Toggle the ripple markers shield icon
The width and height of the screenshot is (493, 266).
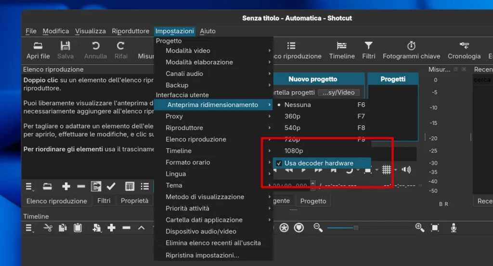click(299, 228)
